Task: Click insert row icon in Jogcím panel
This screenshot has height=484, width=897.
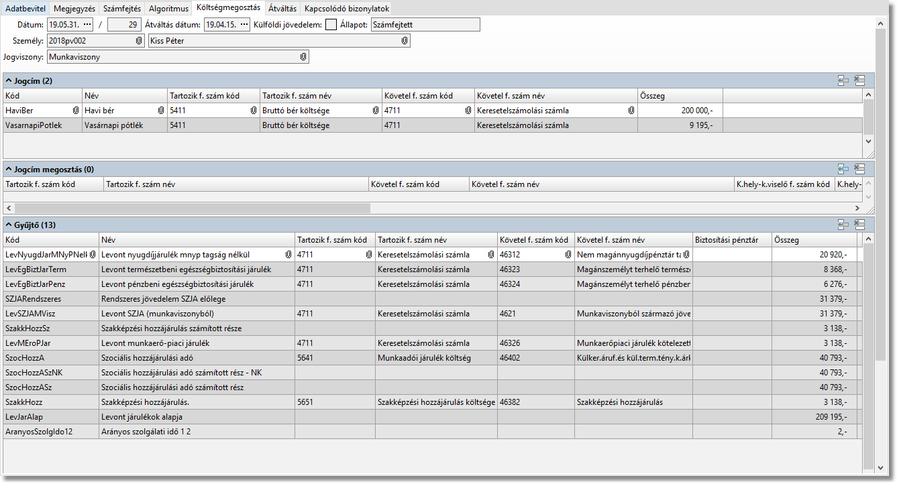Action: point(843,80)
